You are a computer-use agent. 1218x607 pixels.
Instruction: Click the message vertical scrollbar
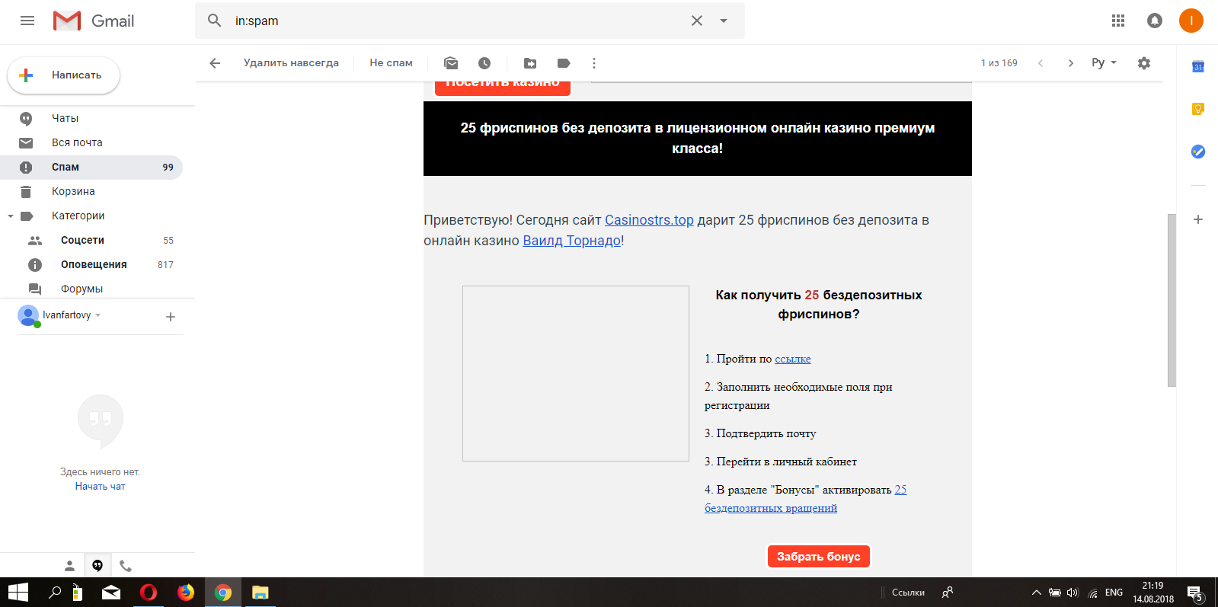(x=1172, y=300)
